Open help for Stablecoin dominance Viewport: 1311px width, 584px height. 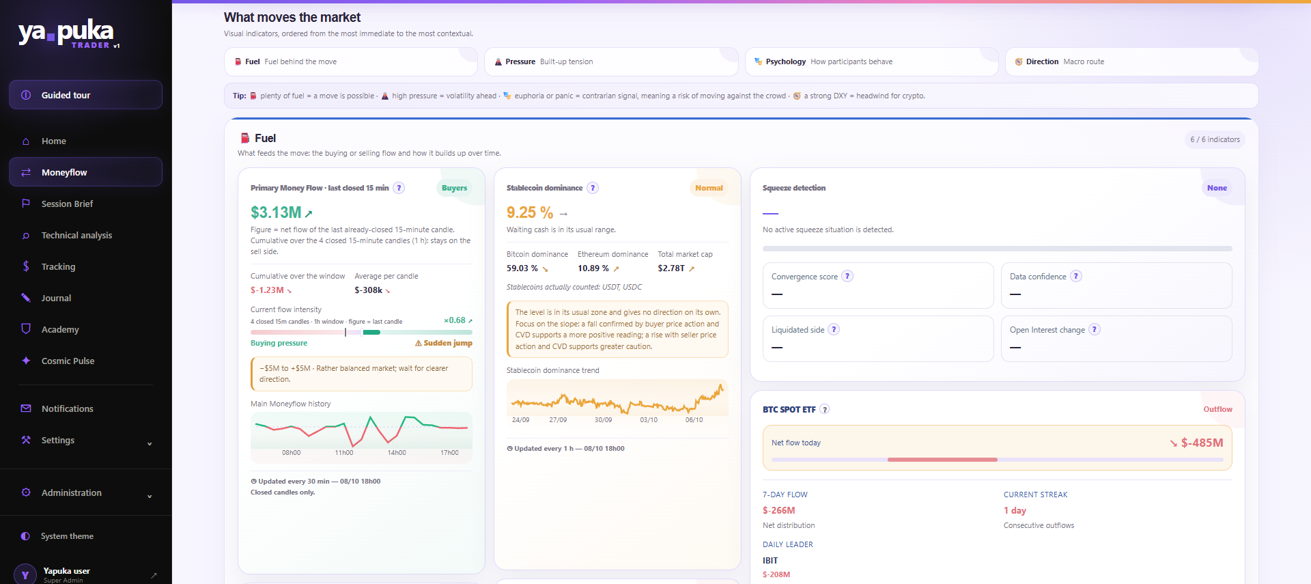(x=593, y=188)
